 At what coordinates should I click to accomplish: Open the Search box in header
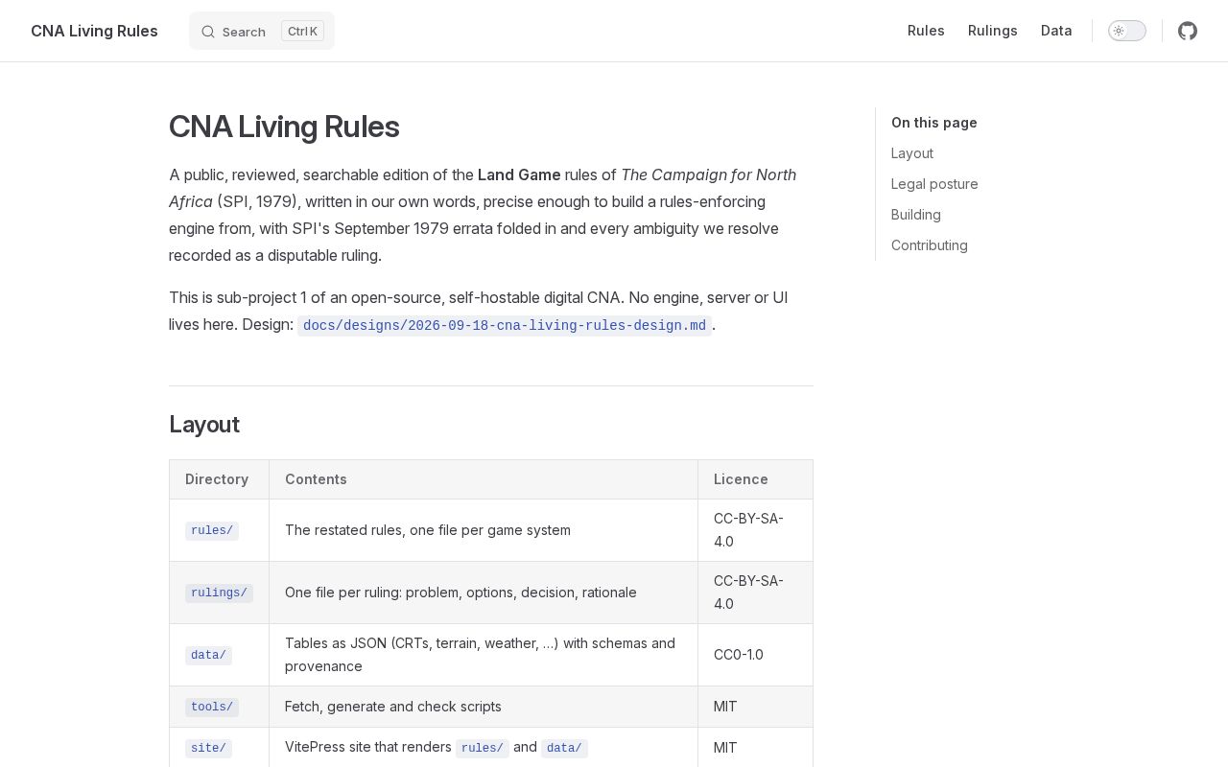tap(262, 31)
